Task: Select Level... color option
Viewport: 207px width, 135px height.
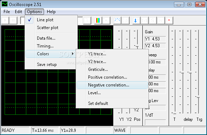Action: tap(112, 93)
